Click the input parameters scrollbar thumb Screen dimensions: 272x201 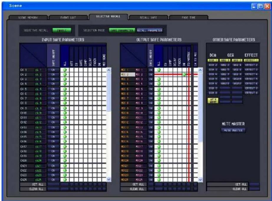click(109, 92)
